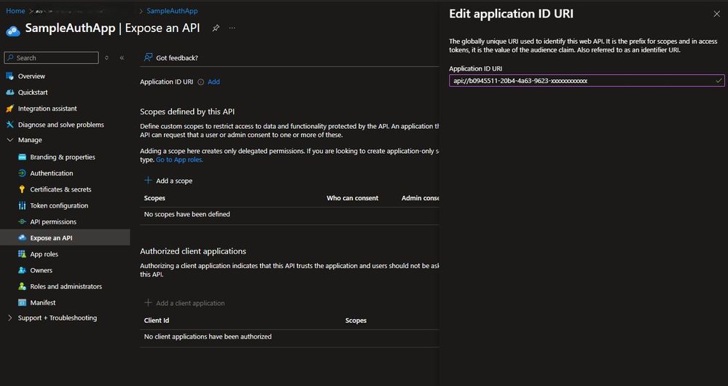Click the Add link for Application ID URI
This screenshot has width=728, height=386.
pos(214,82)
